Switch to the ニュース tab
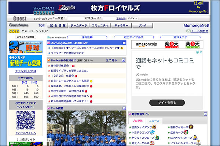Screen dimensions: 220x146 tap(154, 121)
